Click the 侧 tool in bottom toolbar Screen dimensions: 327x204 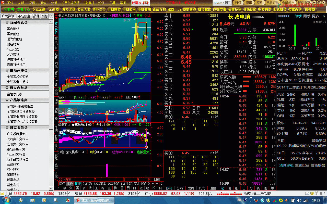point(160,188)
